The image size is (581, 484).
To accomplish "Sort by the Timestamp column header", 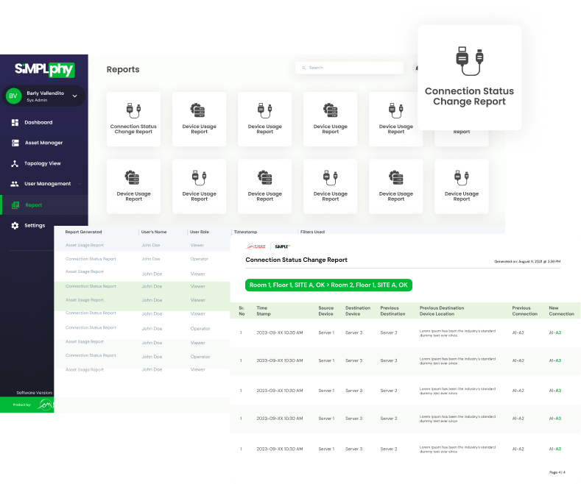I will [x=245, y=232].
